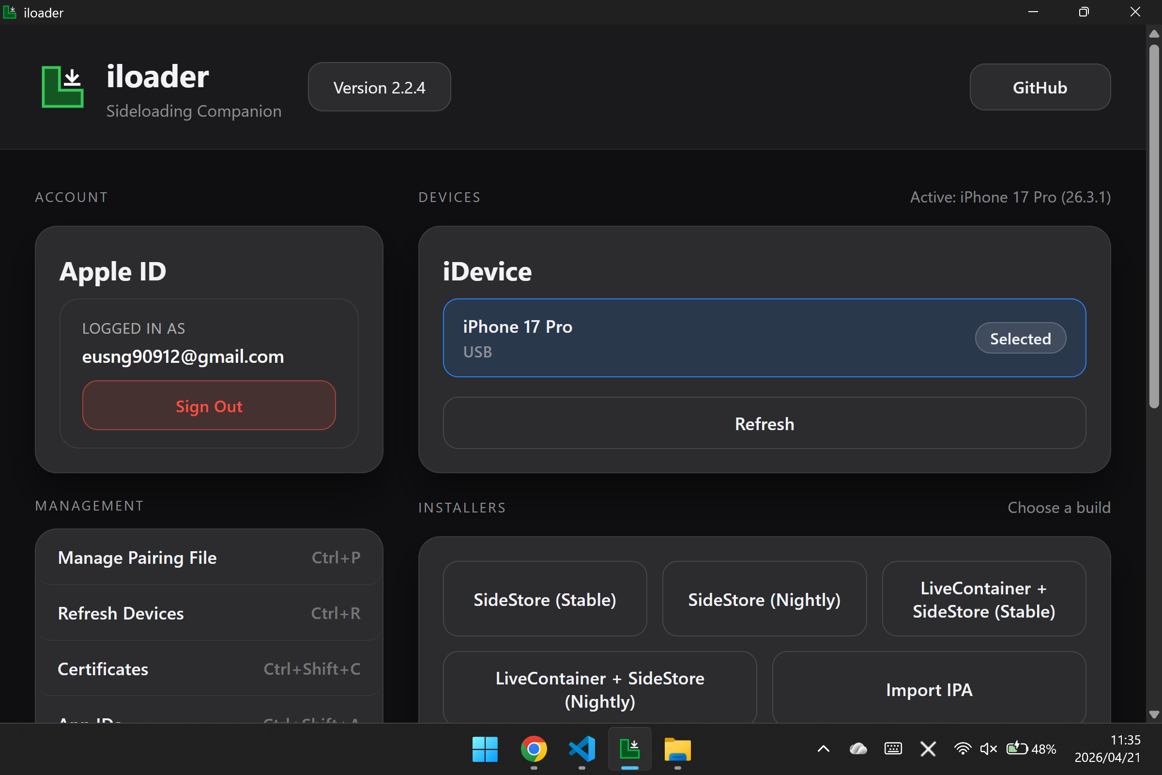Click the logged-in email eusng90912@gmail.com
The width and height of the screenshot is (1162, 775).
point(183,356)
